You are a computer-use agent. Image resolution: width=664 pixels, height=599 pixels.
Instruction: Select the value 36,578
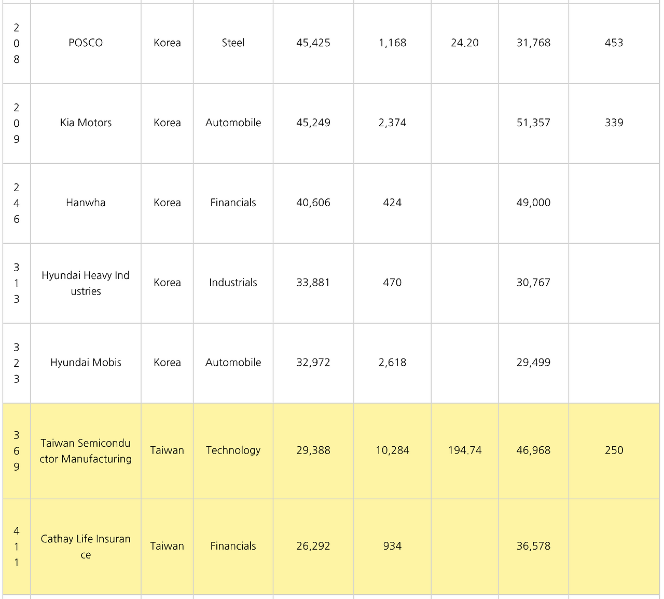533,547
